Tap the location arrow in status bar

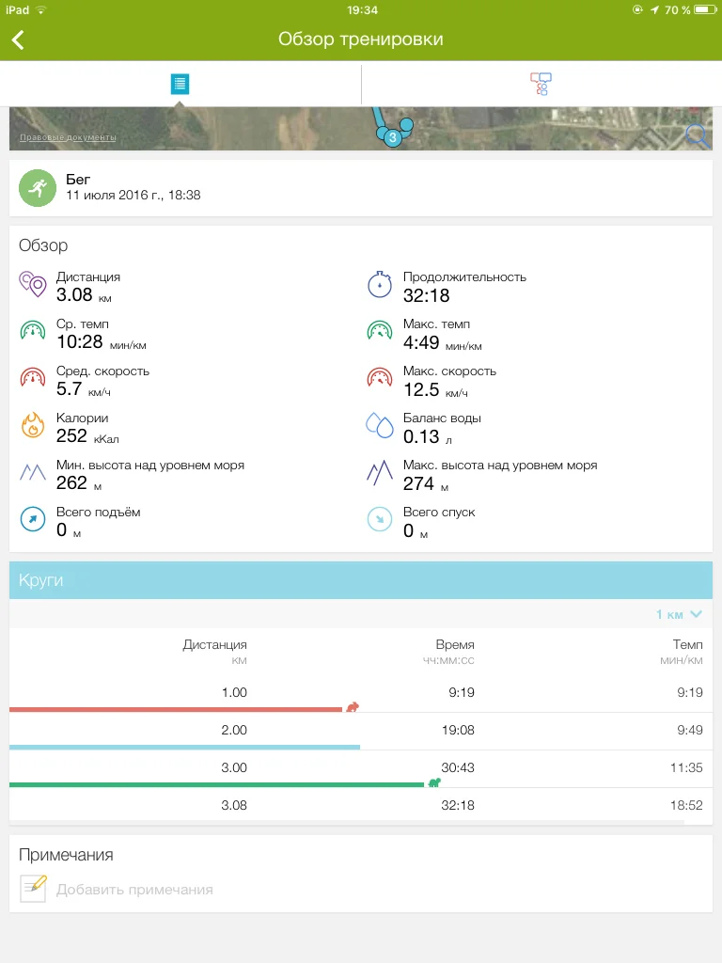[x=654, y=9]
